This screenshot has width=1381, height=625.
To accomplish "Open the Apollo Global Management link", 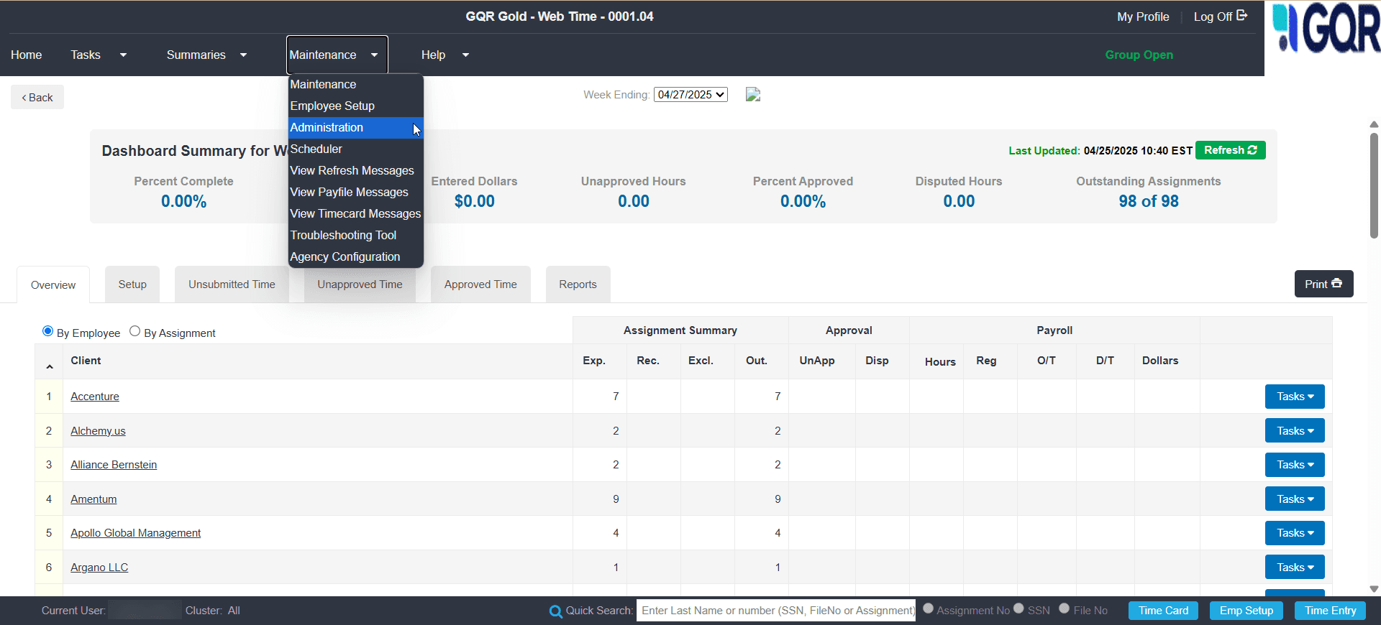I will pyautogui.click(x=135, y=533).
